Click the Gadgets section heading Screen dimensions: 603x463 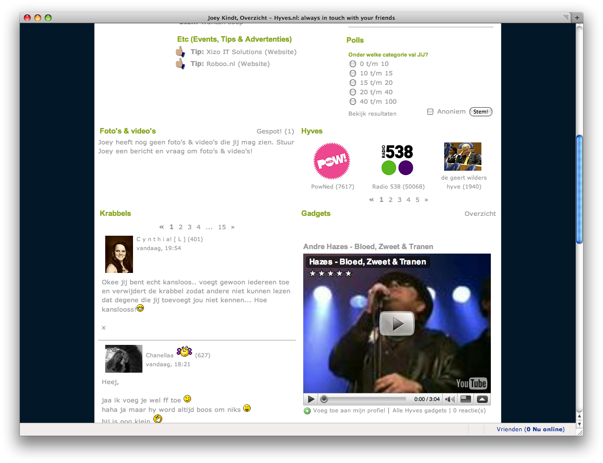point(316,213)
